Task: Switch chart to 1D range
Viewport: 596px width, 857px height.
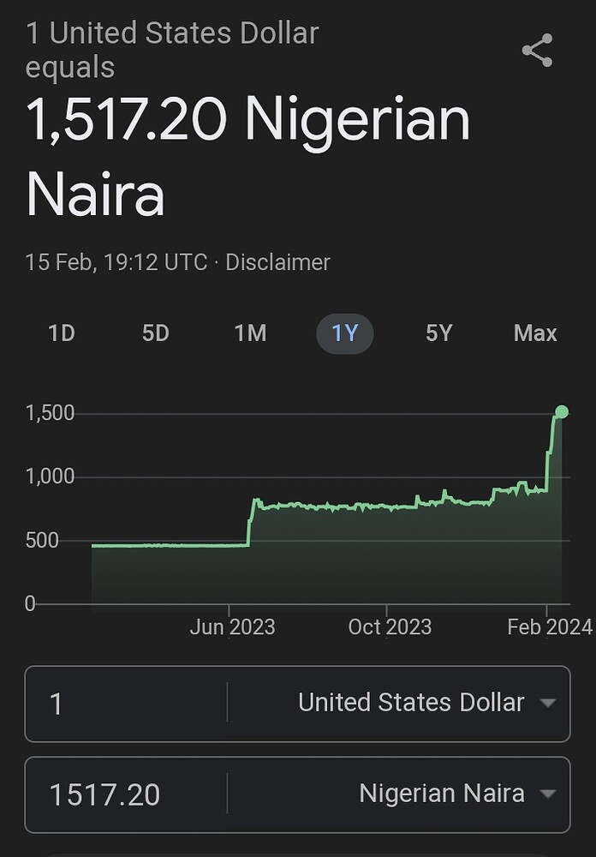Action: coord(62,333)
